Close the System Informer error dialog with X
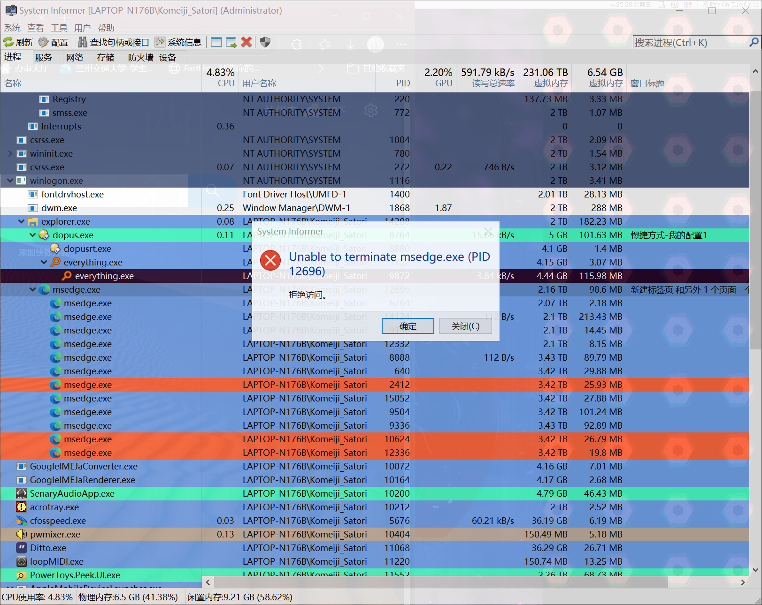Viewport: 762px width, 605px height. 488,232
